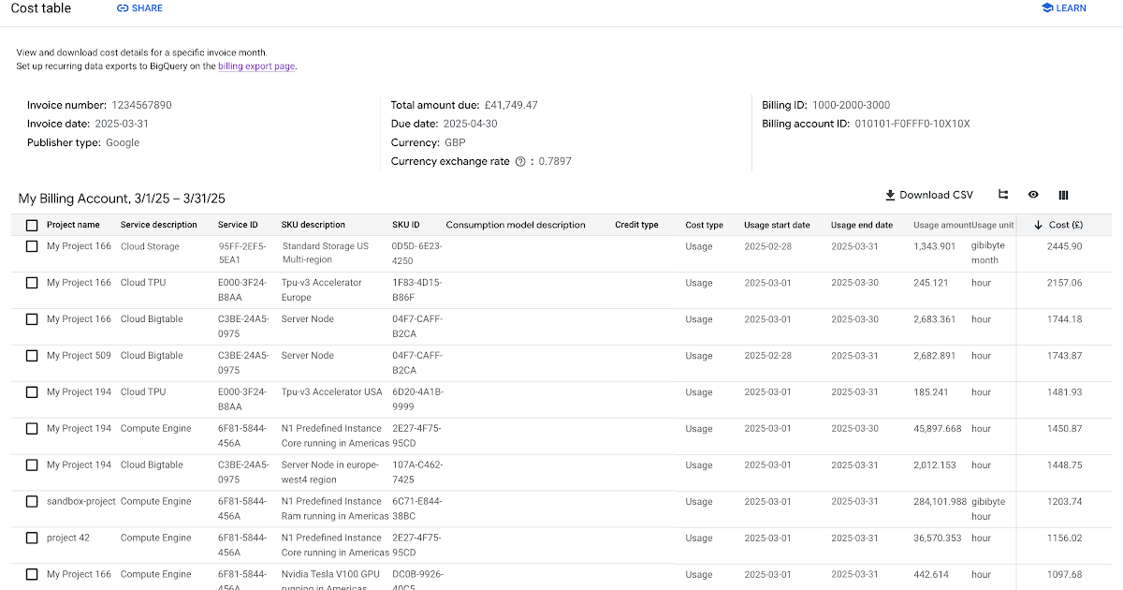Click the Service description column header
This screenshot has height=590, width=1123.
pos(158,225)
